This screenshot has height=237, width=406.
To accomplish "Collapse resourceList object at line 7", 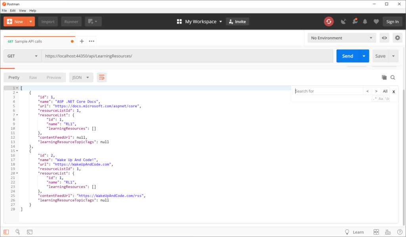I will coord(17,115).
